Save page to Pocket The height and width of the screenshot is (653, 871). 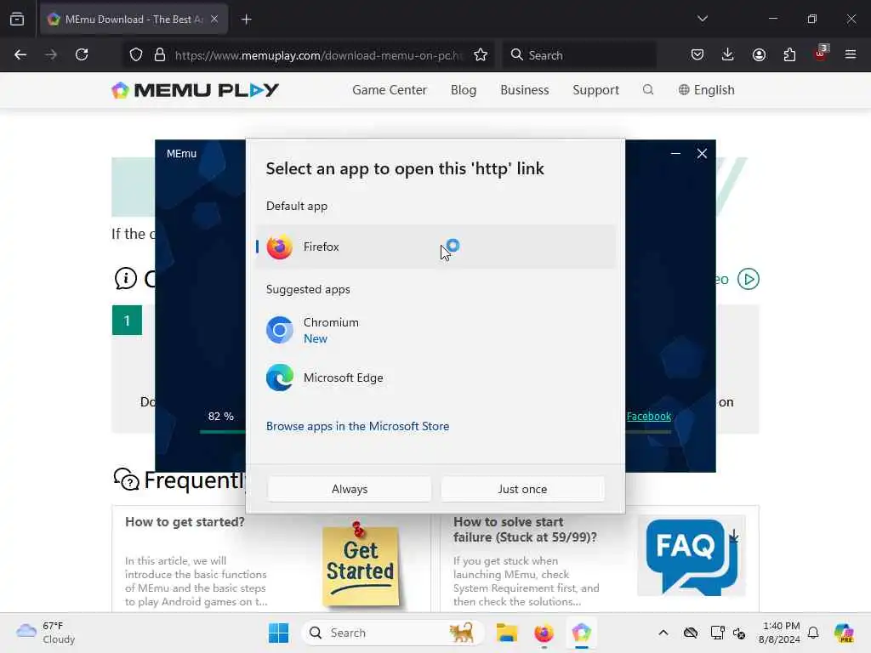coord(697,54)
